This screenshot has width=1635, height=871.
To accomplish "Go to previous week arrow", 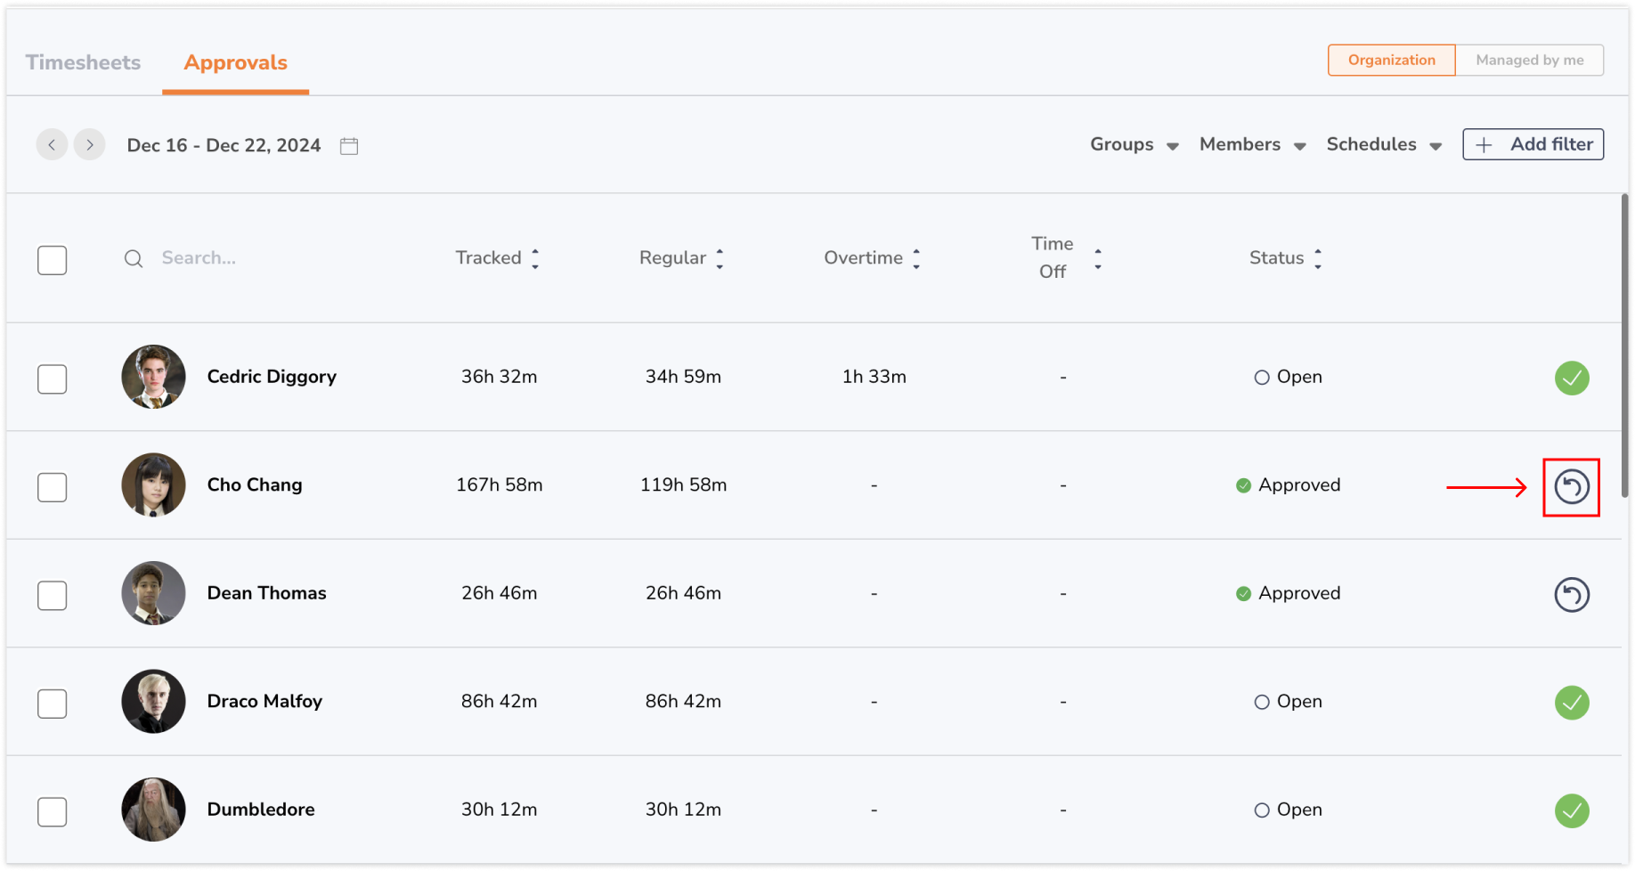I will [52, 144].
